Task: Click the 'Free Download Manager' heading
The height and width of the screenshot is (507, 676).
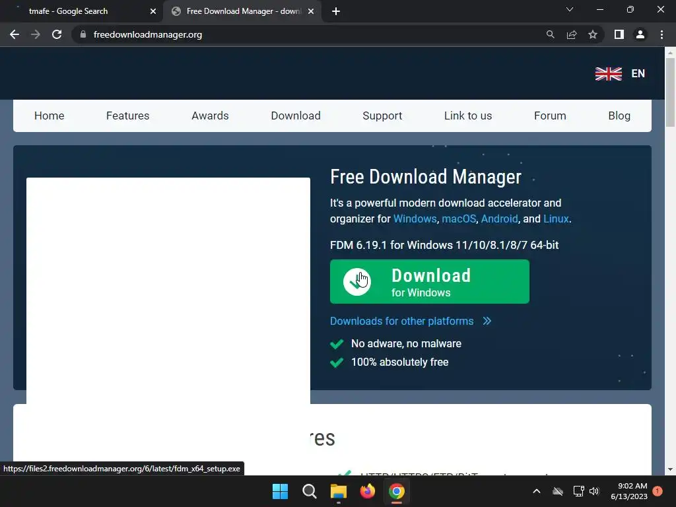Action: point(426,177)
